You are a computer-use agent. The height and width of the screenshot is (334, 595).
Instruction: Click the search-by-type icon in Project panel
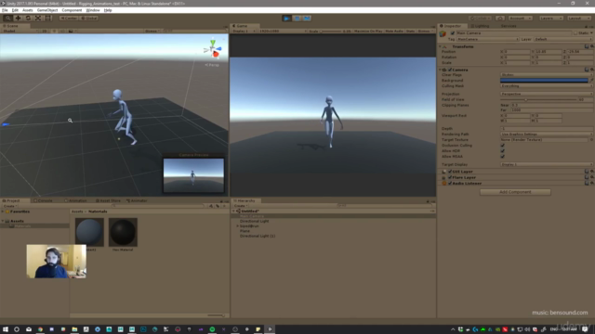[211, 206]
